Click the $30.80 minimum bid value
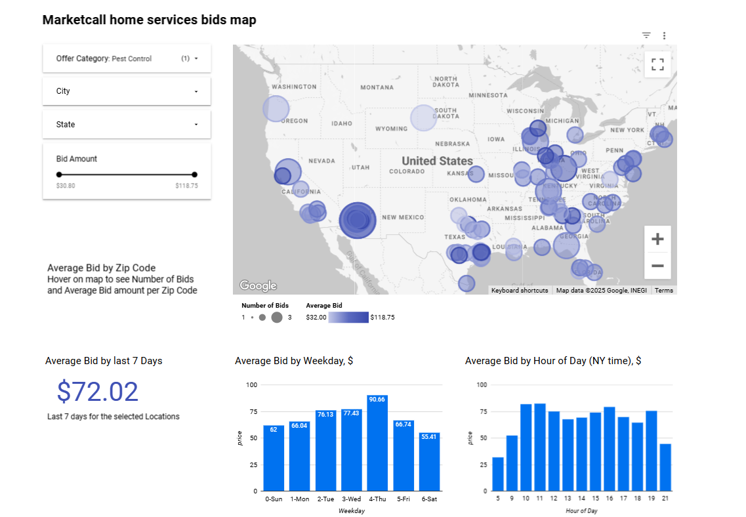 tap(66, 186)
